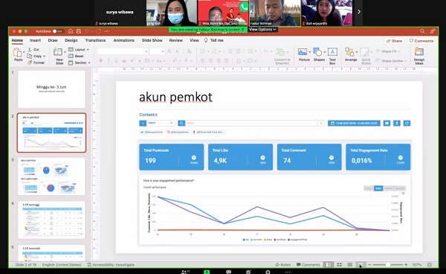
Task: Click the Home icon in title bar
Action: 71,31
